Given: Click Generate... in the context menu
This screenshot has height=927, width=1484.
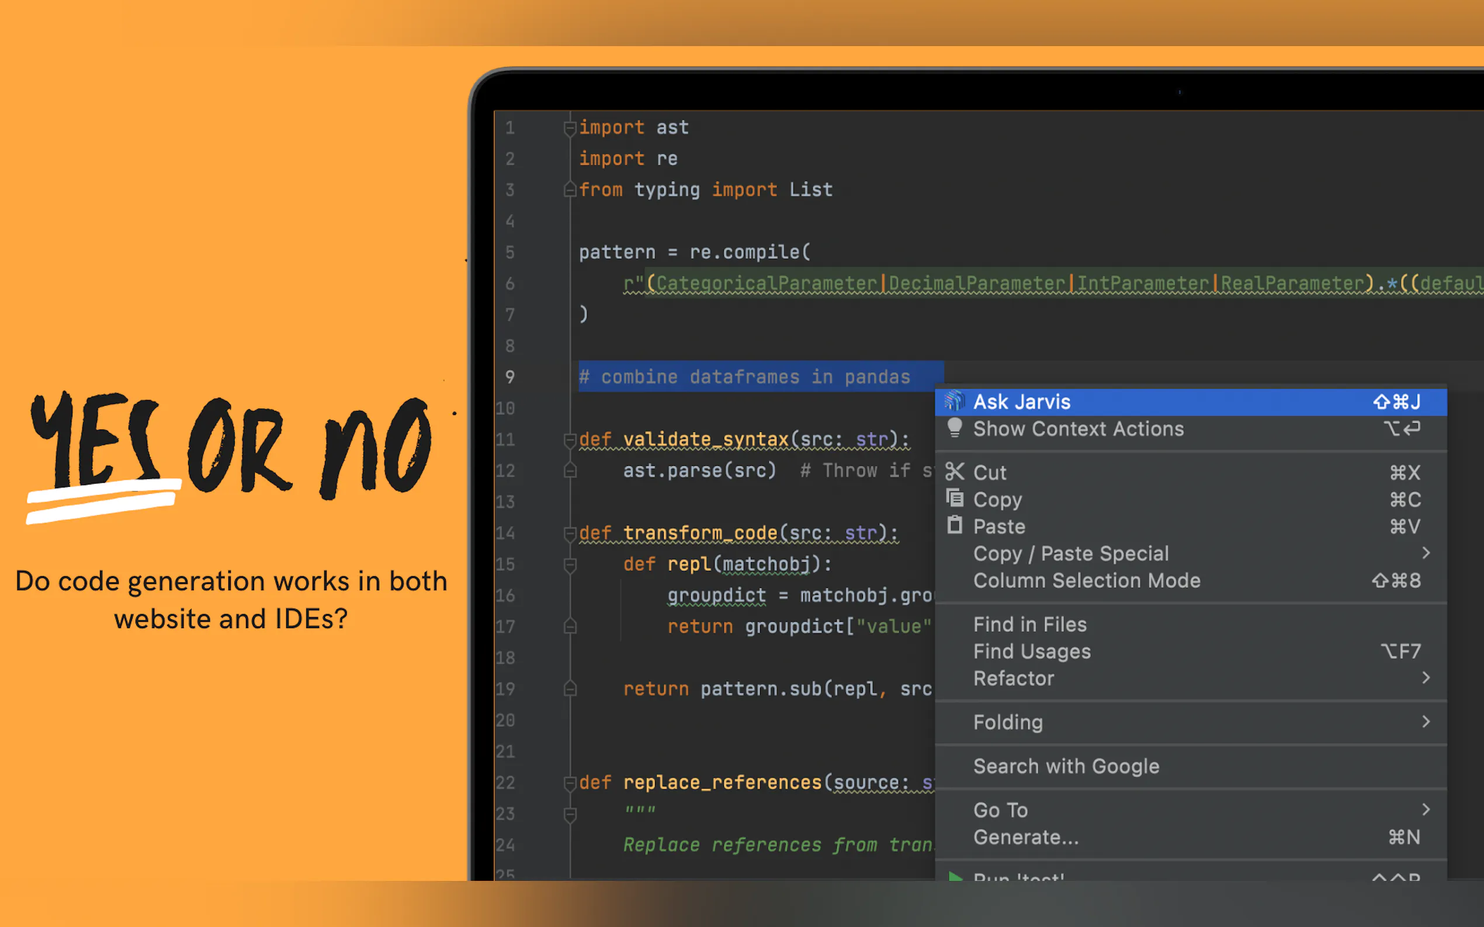Looking at the screenshot, I should (1025, 837).
